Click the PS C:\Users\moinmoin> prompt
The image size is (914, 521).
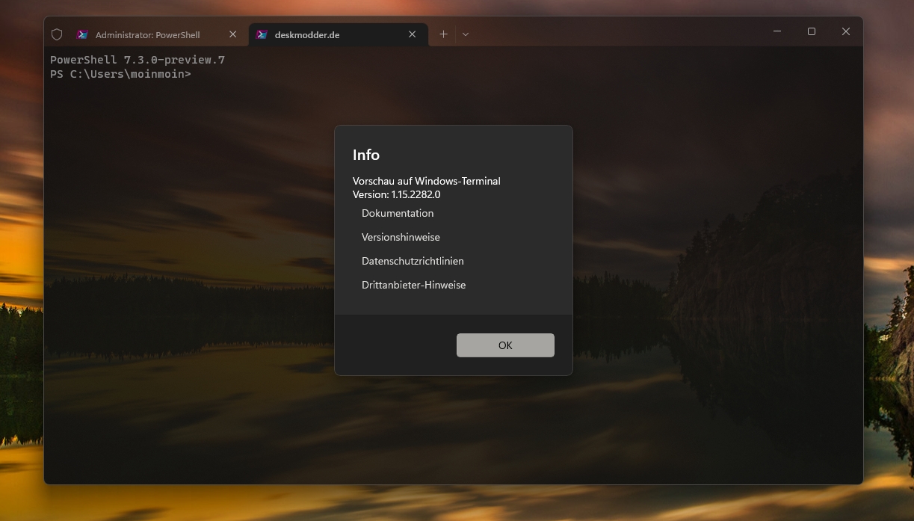tap(120, 74)
